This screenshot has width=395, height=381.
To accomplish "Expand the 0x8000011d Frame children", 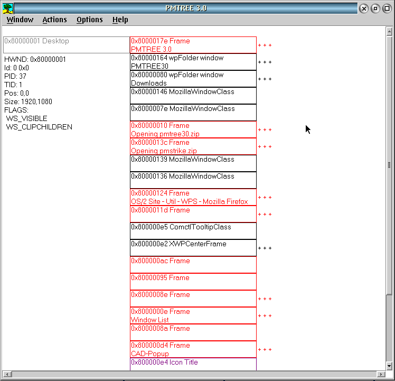I will pyautogui.click(x=265, y=214).
